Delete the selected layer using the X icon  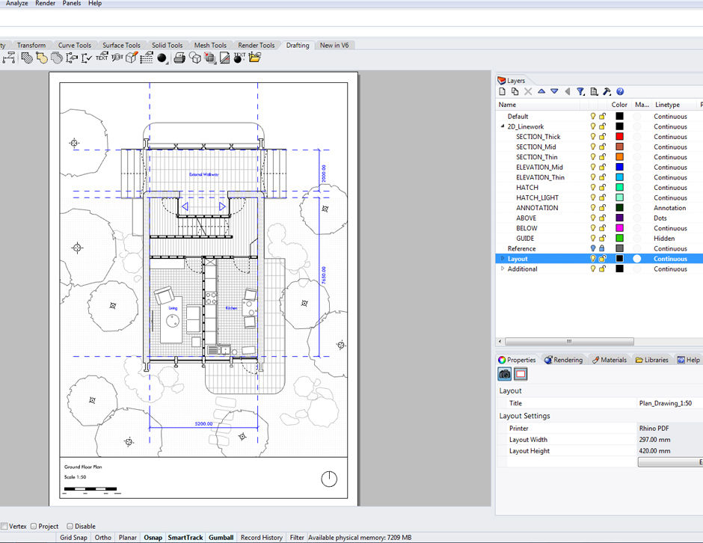[x=527, y=91]
